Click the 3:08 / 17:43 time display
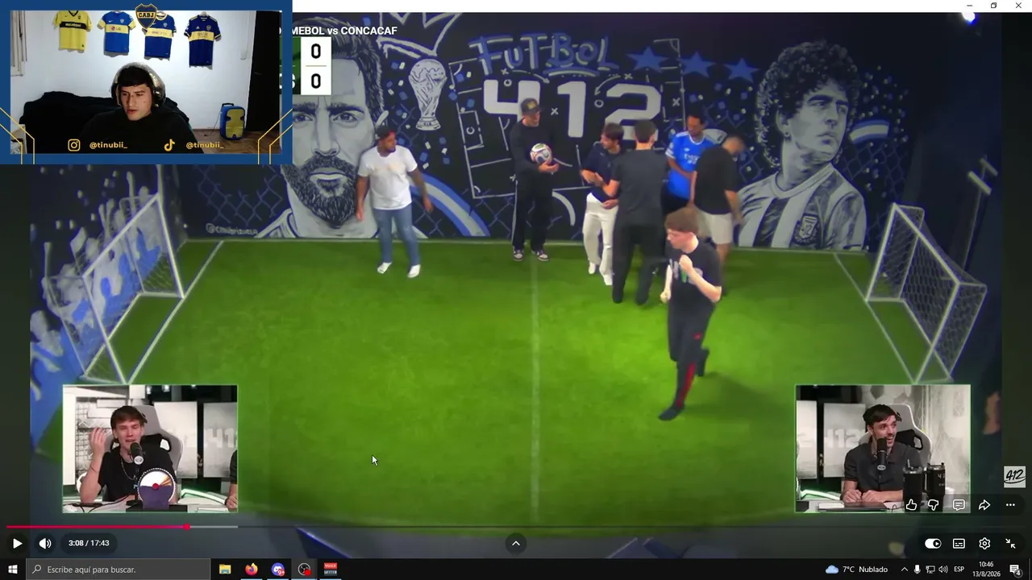Viewport: 1032px width, 580px height. 89,543
